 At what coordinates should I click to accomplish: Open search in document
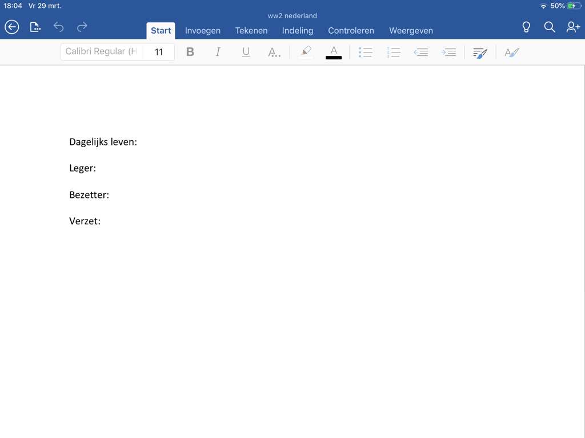550,27
